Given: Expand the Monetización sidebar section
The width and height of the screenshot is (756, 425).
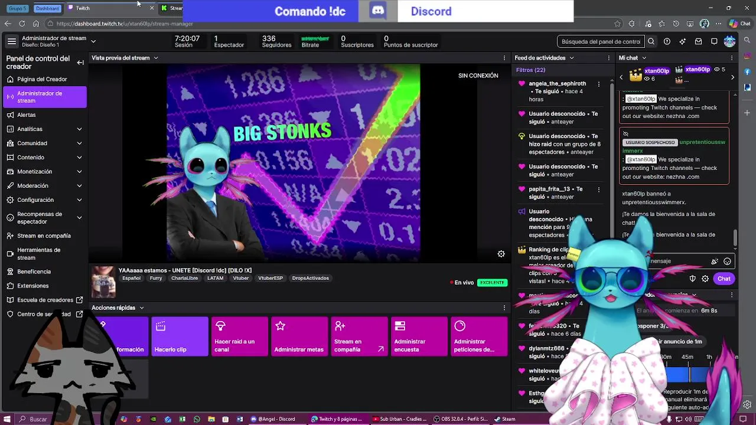Looking at the screenshot, I should point(79,172).
